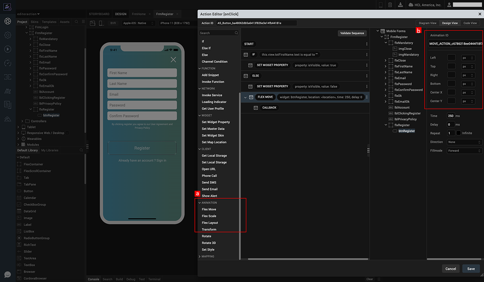Image resolution: width=484 pixels, height=282 pixels.
Task: Click the play/run icon in left sidebar
Action: [x=7, y=49]
